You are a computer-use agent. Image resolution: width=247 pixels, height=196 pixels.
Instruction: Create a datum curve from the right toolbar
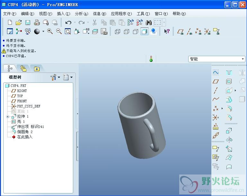click(216, 99)
